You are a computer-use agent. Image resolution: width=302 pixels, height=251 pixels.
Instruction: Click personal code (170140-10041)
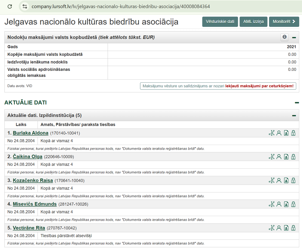(x=65, y=133)
